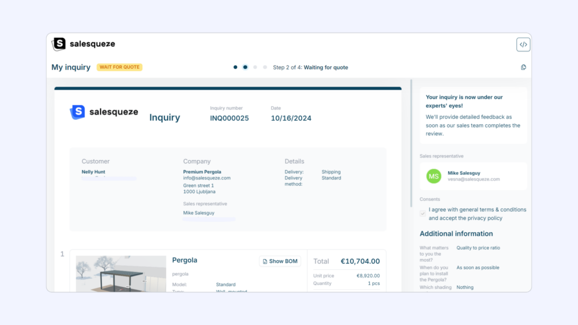Click the My inquiry page title
Screen dimensions: 578x325
71,67
